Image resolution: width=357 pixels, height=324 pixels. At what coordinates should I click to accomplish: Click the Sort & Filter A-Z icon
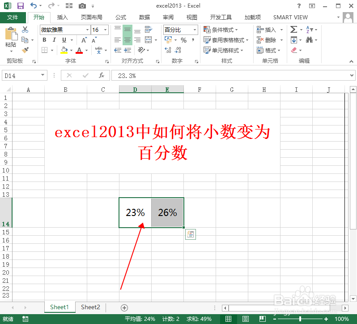[x=309, y=30]
